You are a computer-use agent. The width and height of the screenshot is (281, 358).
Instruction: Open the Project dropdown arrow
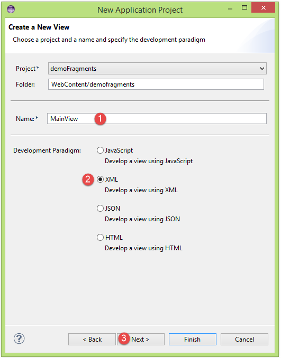click(262, 69)
